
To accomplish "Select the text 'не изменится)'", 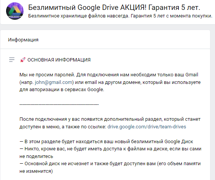I will pos(36,171).
